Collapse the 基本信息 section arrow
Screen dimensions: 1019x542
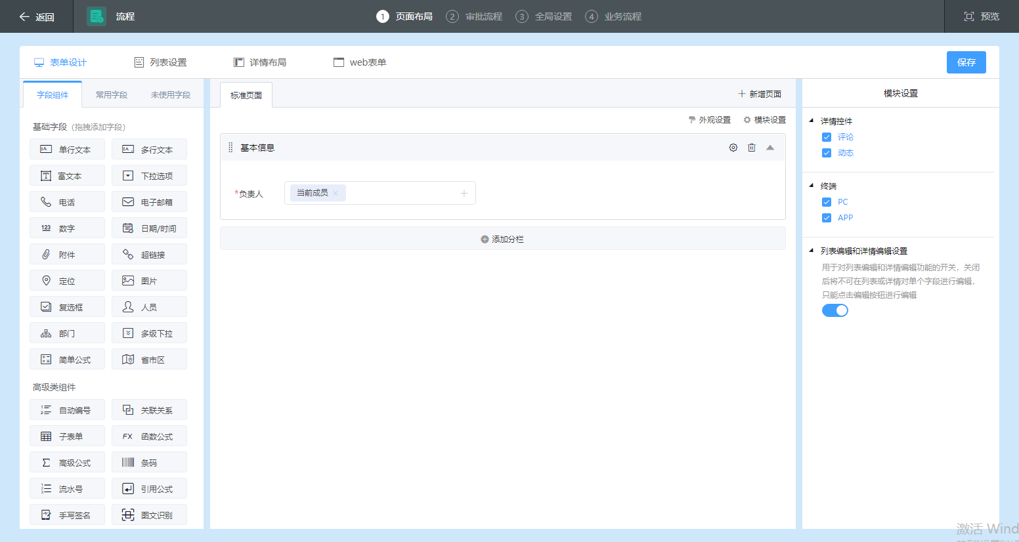pyautogui.click(x=770, y=148)
